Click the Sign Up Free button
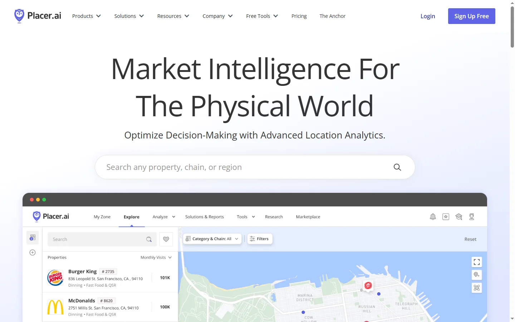 (471, 16)
